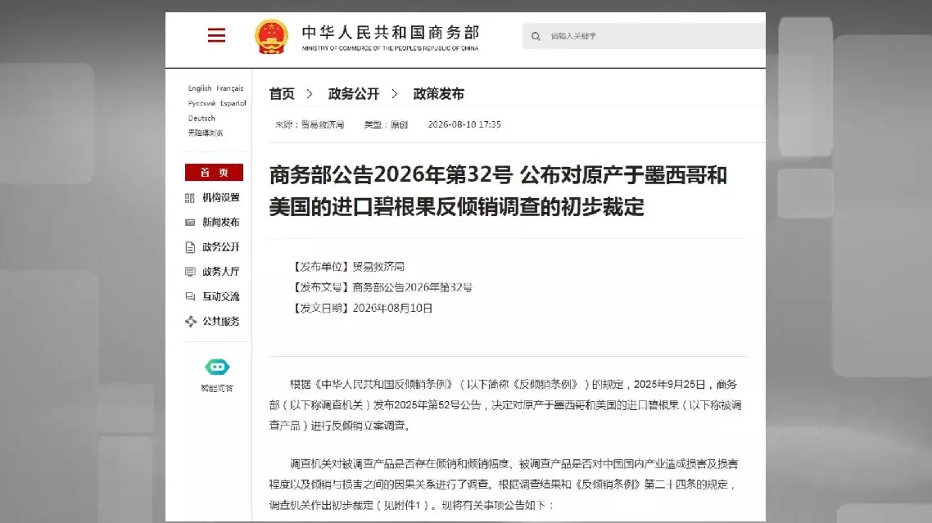Click the announcement title heading
The height and width of the screenshot is (523, 932).
tap(498, 191)
